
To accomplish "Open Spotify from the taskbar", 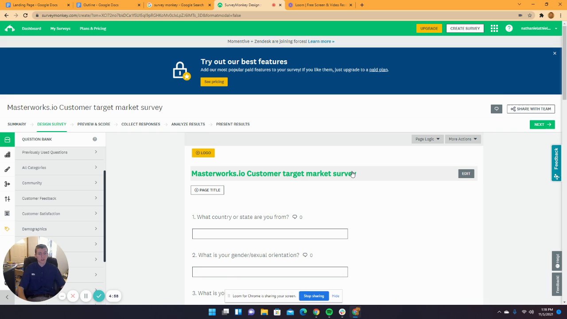I will click(x=329, y=312).
